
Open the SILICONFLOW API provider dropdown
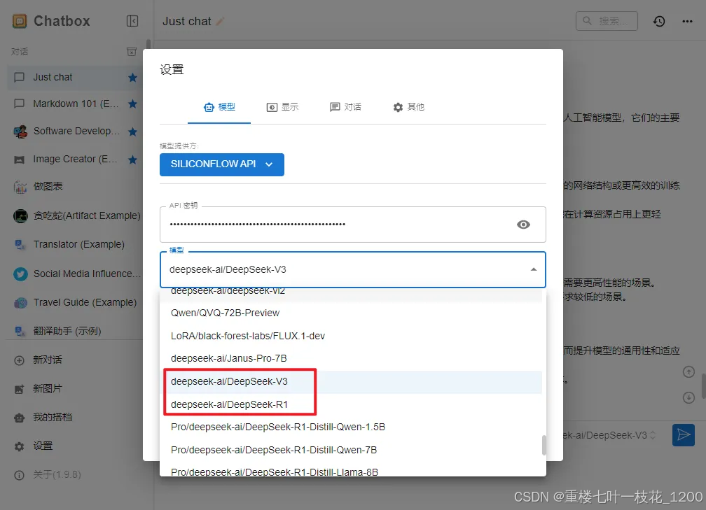[x=222, y=164]
